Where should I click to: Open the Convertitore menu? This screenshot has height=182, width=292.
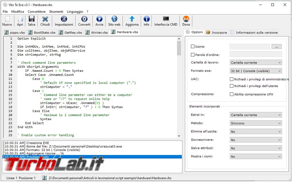(37, 12)
